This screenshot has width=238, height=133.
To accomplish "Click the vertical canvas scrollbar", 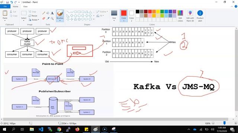I will click(237, 70).
